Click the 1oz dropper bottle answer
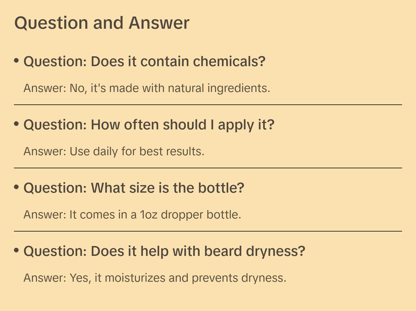 132,215
